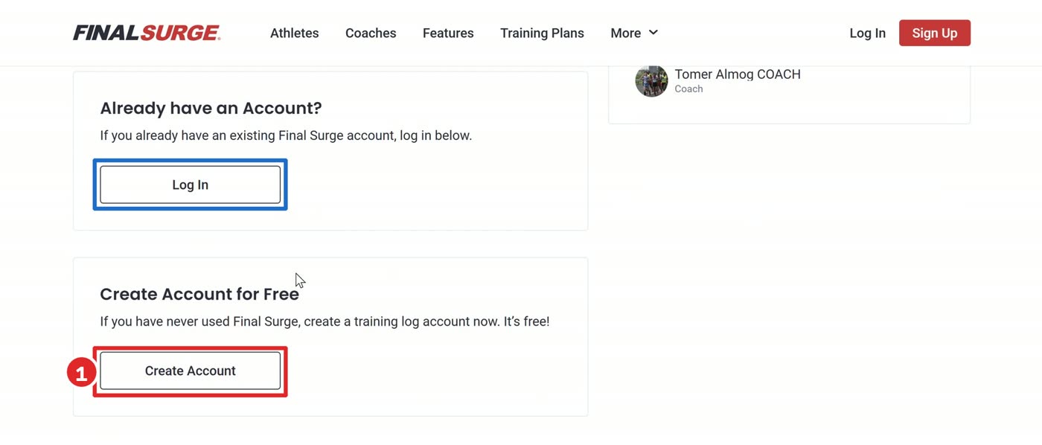
Task: Click the 'Create Account for Free' heading
Action: (x=199, y=294)
